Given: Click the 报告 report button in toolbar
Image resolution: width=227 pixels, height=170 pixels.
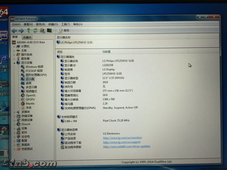Looking at the screenshot, I should tap(64, 31).
